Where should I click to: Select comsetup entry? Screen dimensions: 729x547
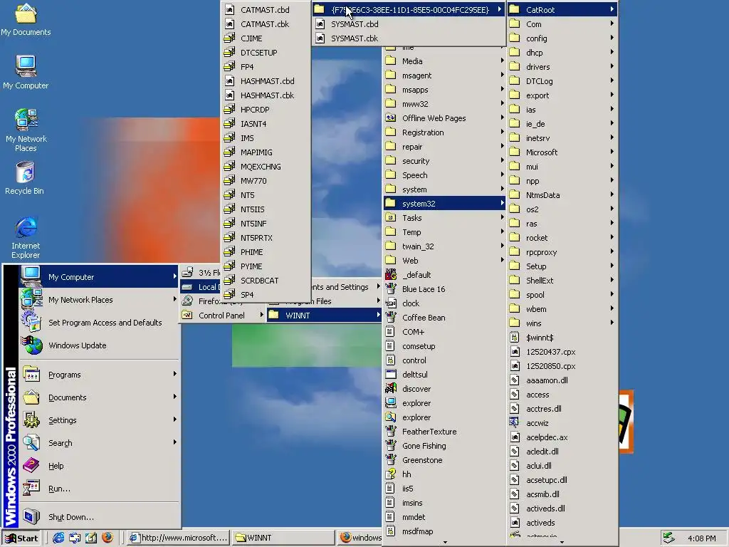(x=444, y=346)
